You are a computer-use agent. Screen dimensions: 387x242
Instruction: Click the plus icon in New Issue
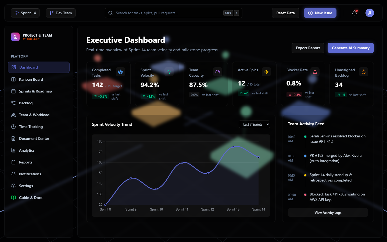[310, 13]
